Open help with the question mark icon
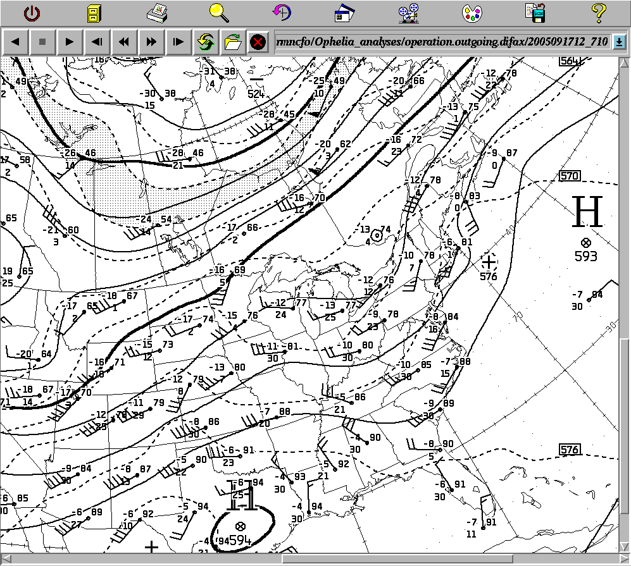 (598, 13)
